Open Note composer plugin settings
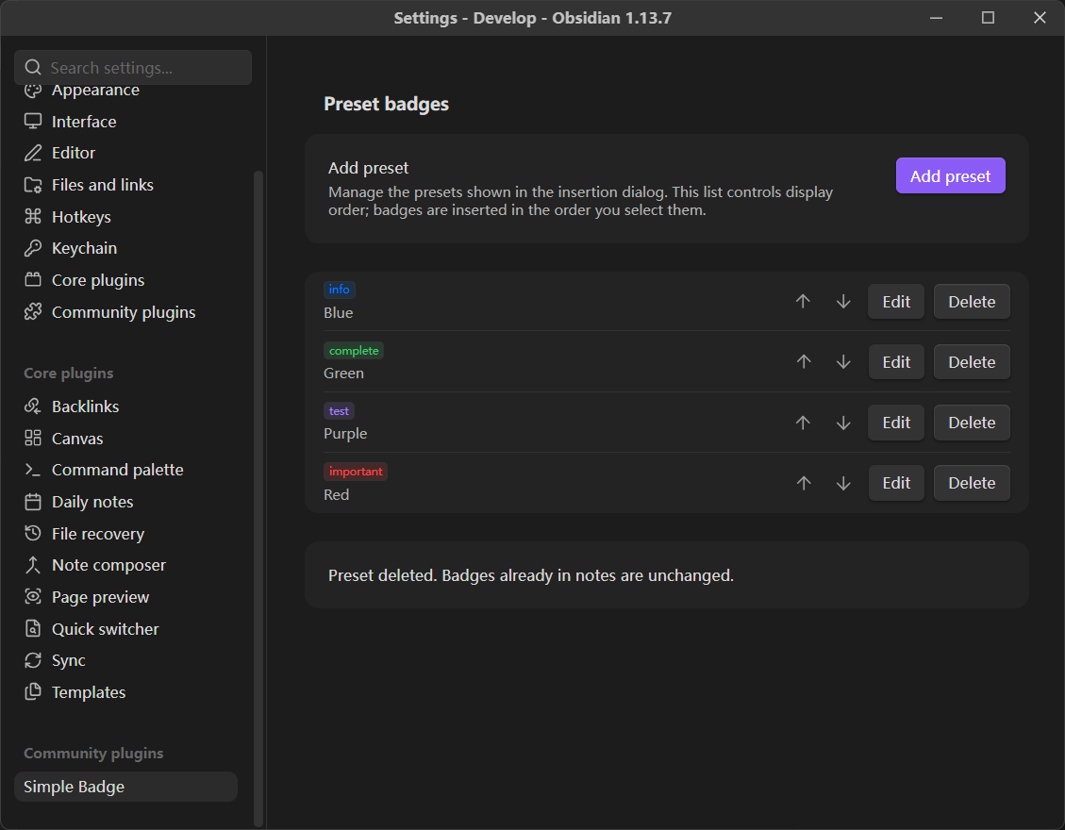 (125, 565)
